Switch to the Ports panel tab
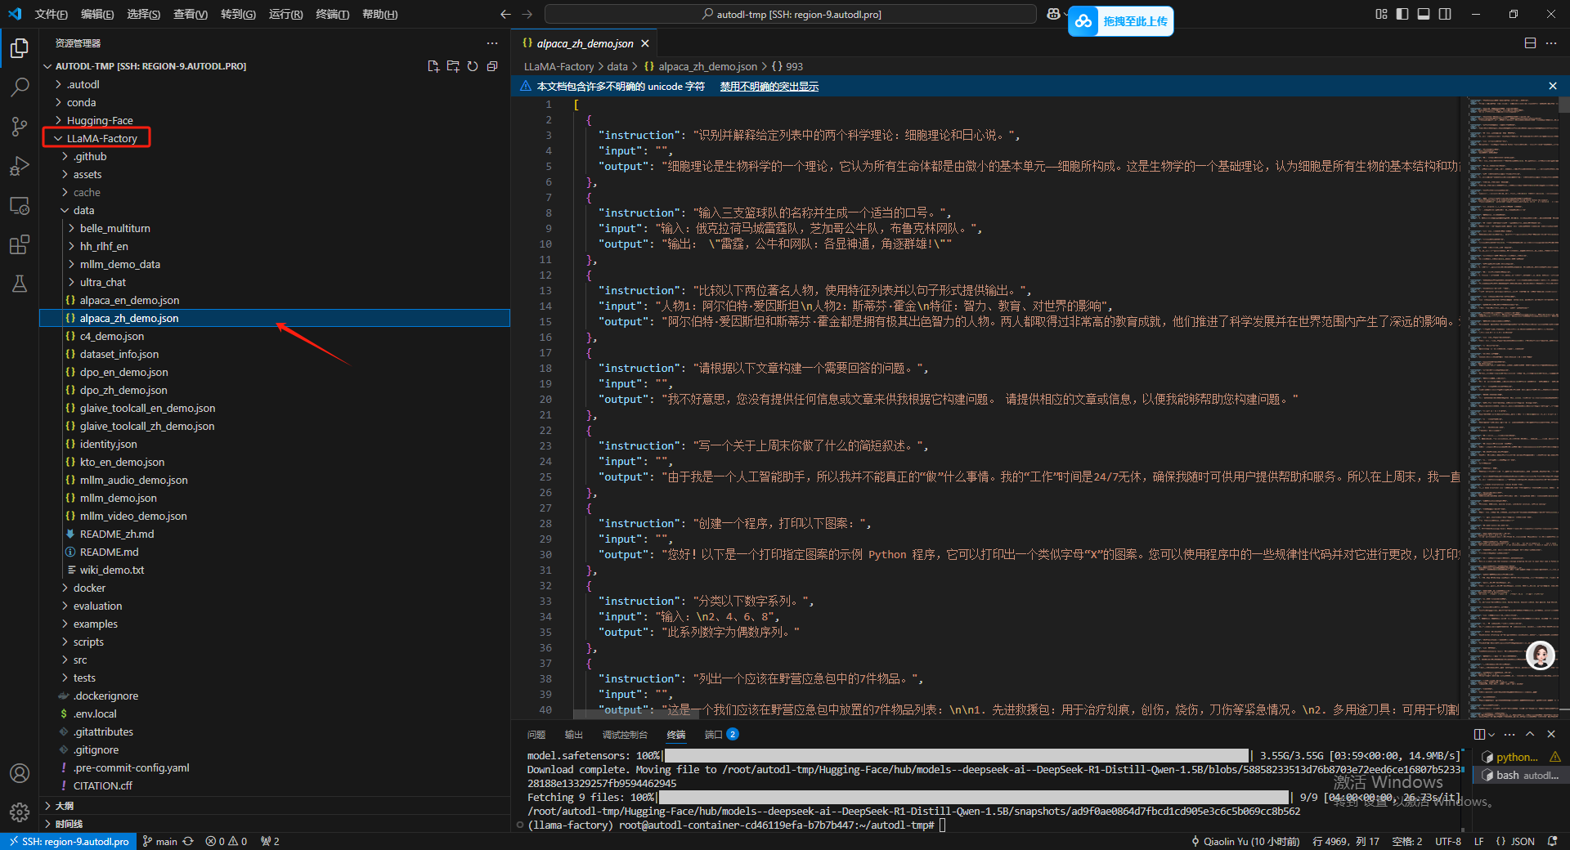Image resolution: width=1570 pixels, height=850 pixels. pyautogui.click(x=721, y=735)
